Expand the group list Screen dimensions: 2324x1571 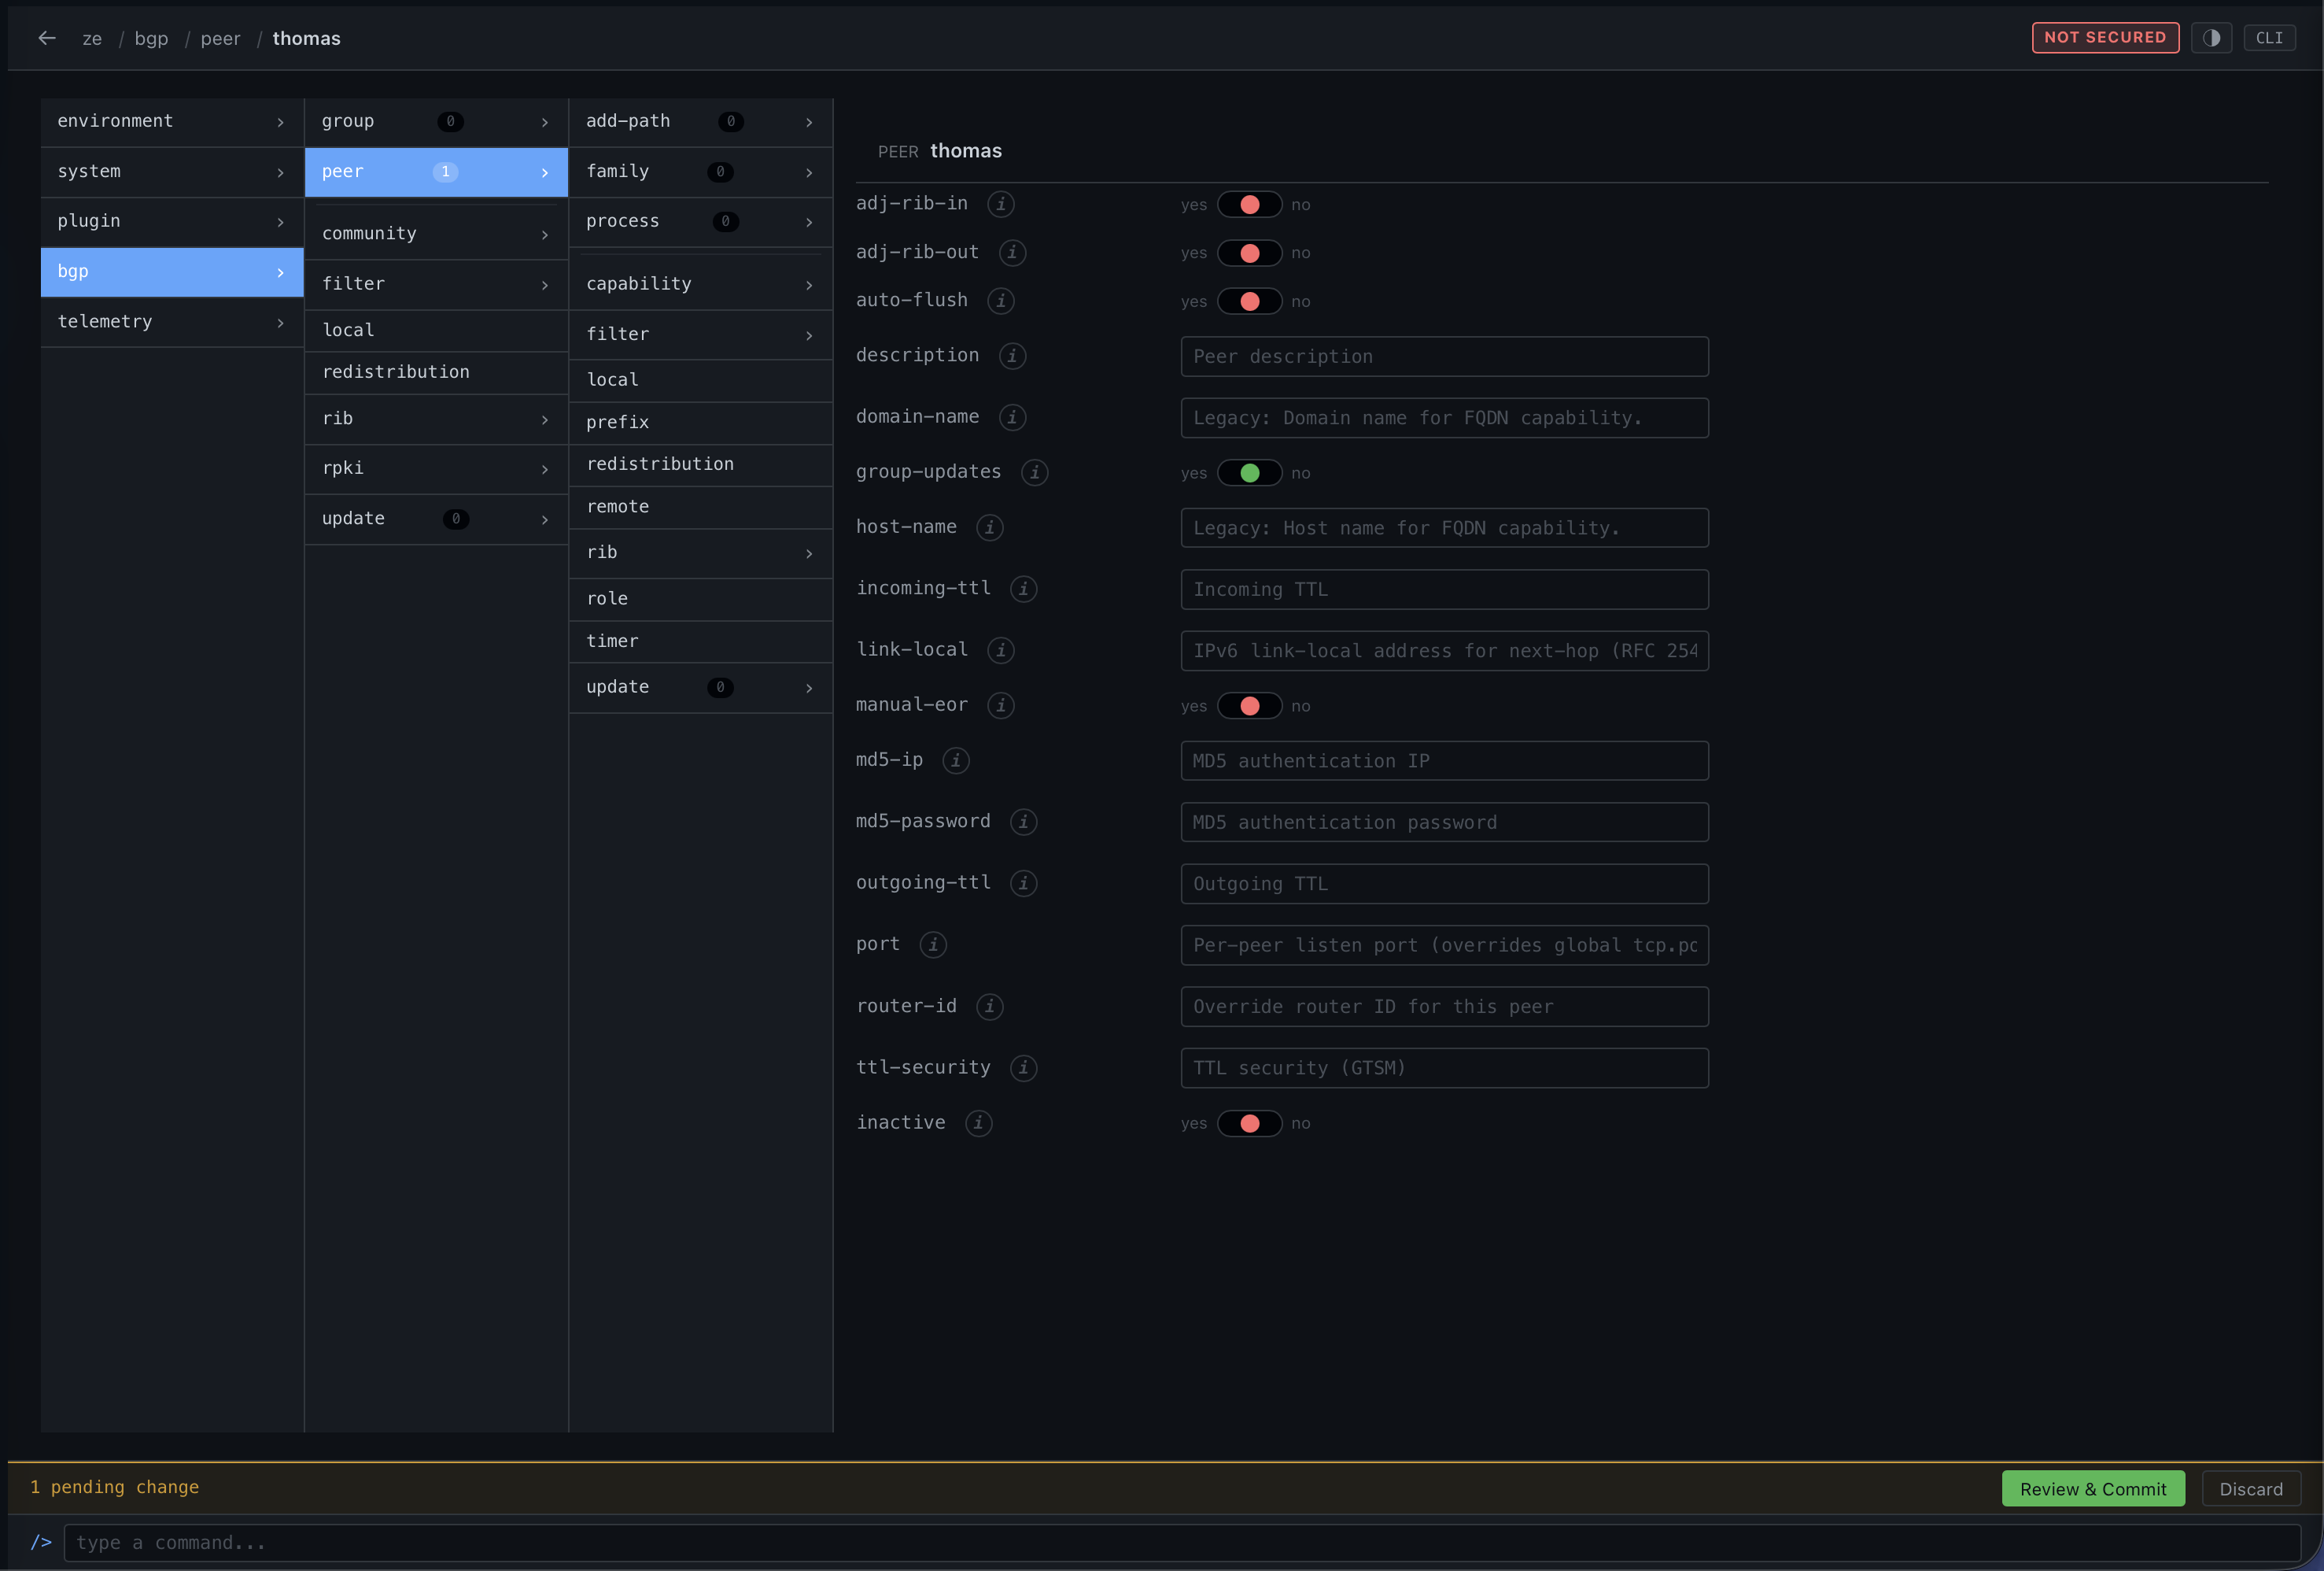point(436,121)
